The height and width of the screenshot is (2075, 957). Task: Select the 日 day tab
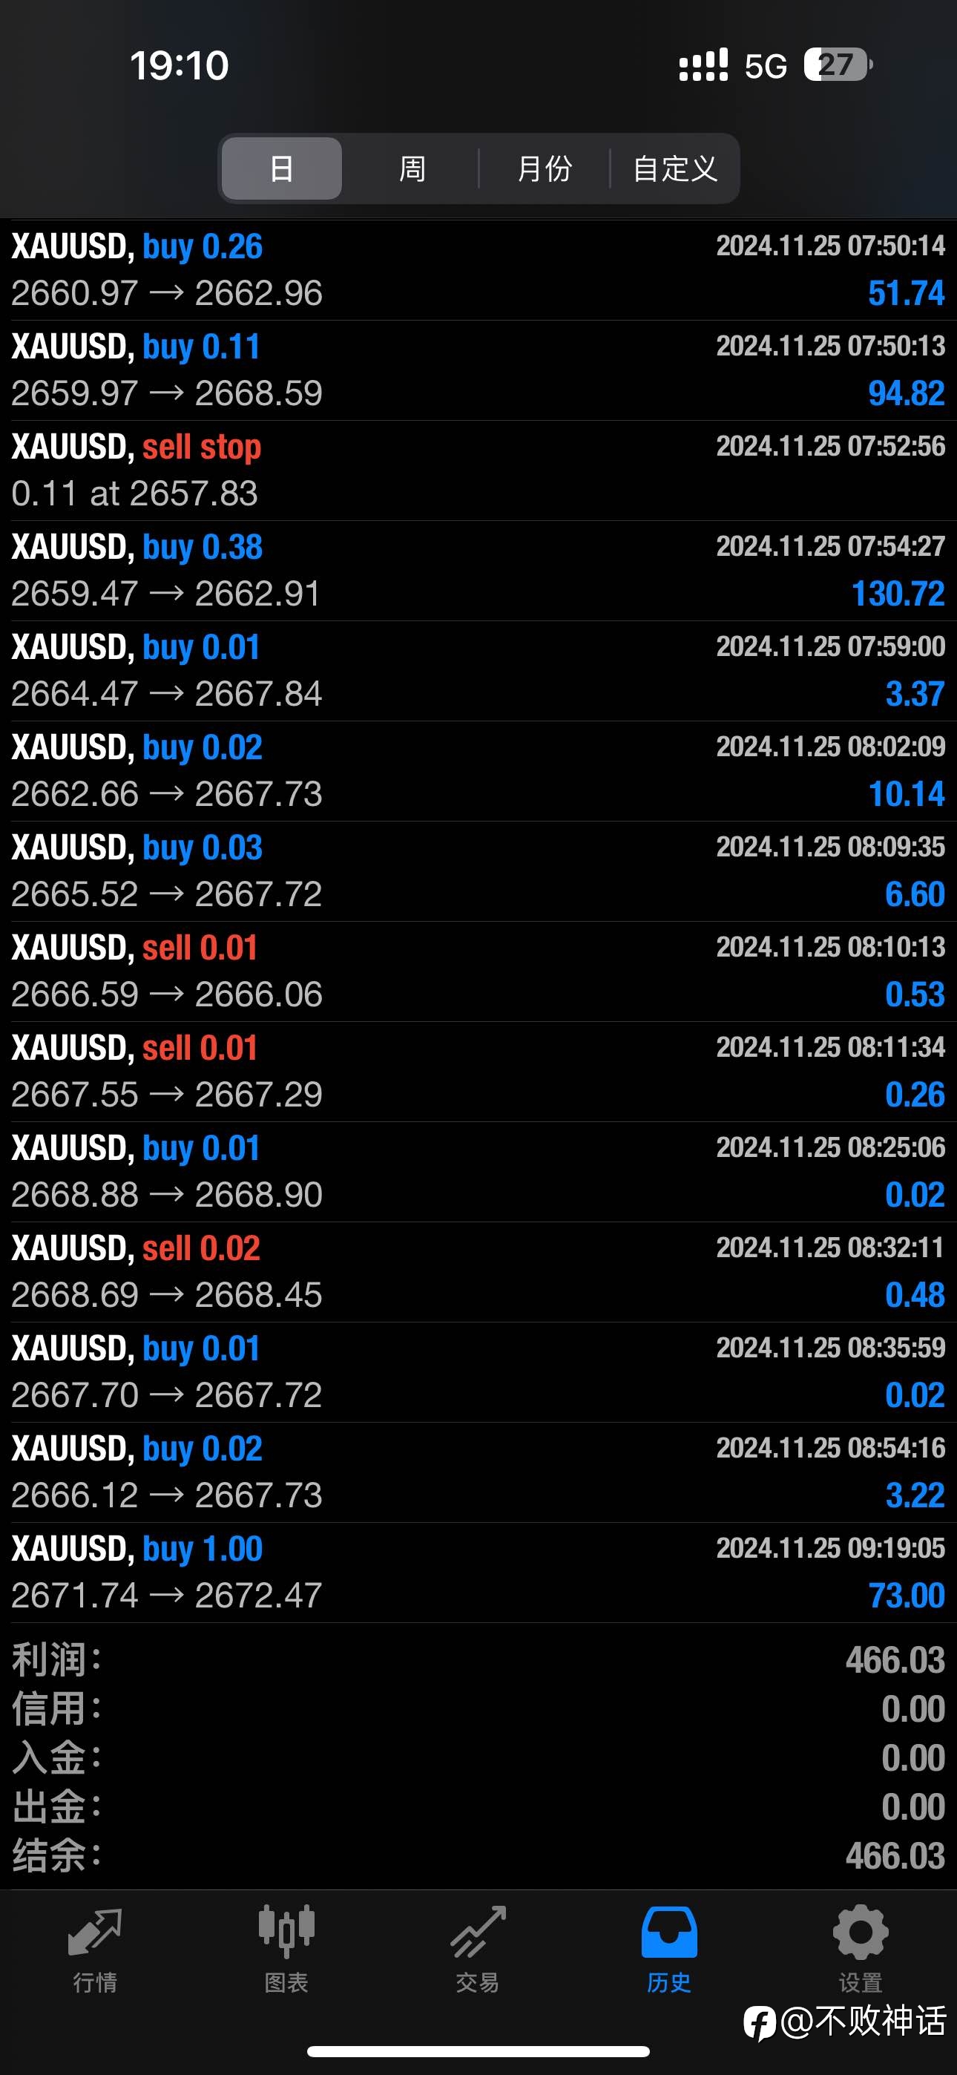point(281,168)
